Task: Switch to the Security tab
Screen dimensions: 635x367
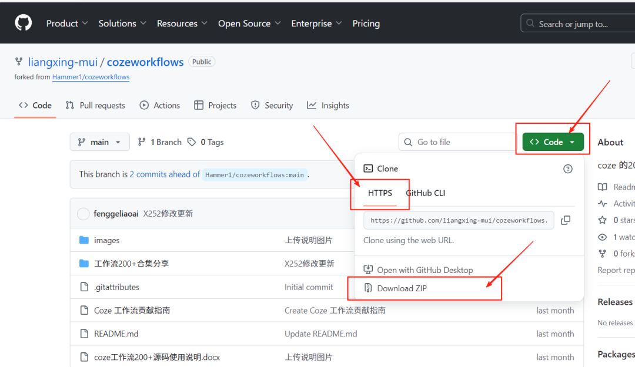Action: (x=272, y=105)
